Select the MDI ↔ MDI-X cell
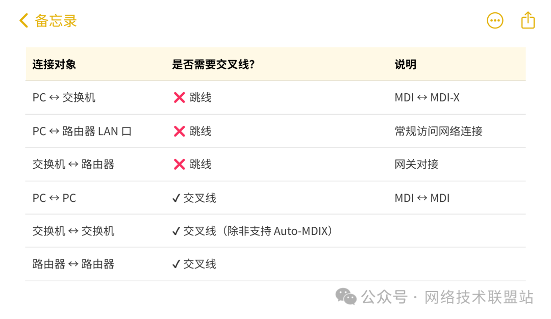Screen dimensions: 551x319 point(427,97)
